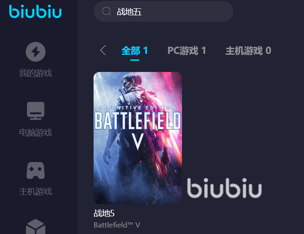Click the search magnifier icon
This screenshot has height=234, width=304.
coord(107,11)
